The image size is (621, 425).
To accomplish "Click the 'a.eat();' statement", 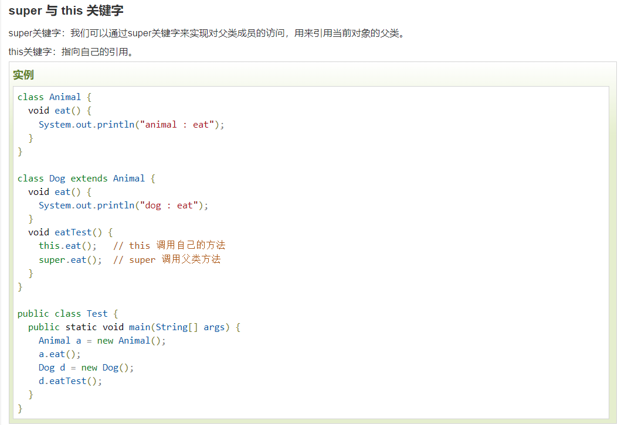I will 59,354.
